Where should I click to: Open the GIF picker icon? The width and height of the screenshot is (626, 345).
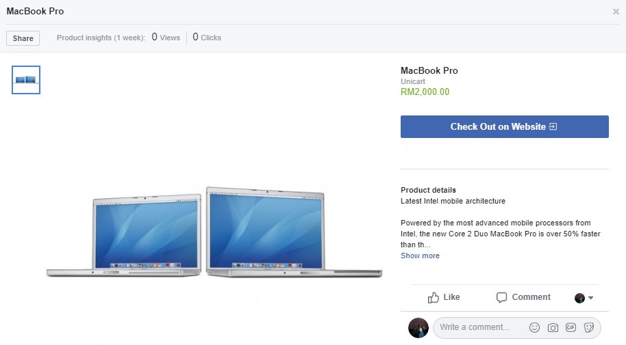coord(571,327)
